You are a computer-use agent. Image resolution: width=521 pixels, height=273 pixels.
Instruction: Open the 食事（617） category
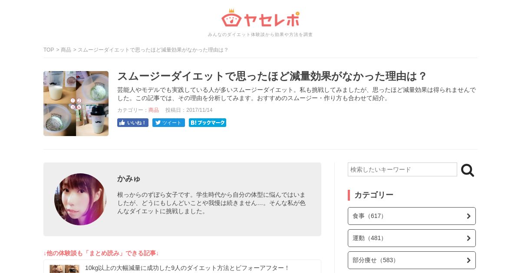(412, 216)
